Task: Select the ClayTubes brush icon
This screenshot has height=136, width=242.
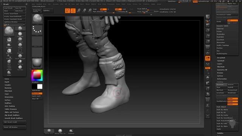Action: (x=20, y=67)
